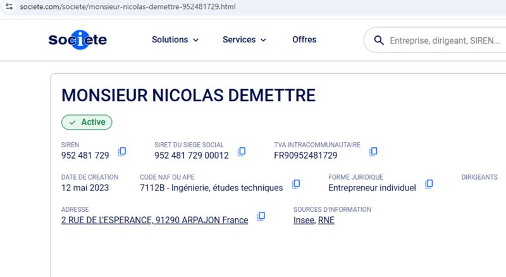This screenshot has height=277, width=506.
Task: Copy the forme juridique value
Action: tap(429, 184)
